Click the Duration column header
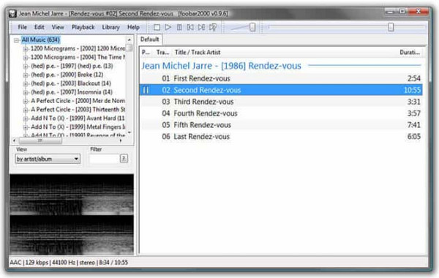 (410, 53)
